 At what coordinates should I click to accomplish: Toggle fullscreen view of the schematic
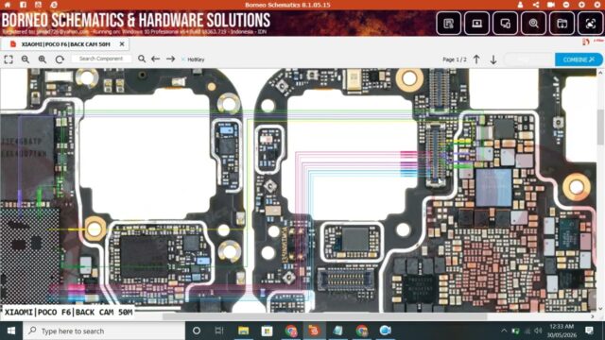tap(9, 59)
